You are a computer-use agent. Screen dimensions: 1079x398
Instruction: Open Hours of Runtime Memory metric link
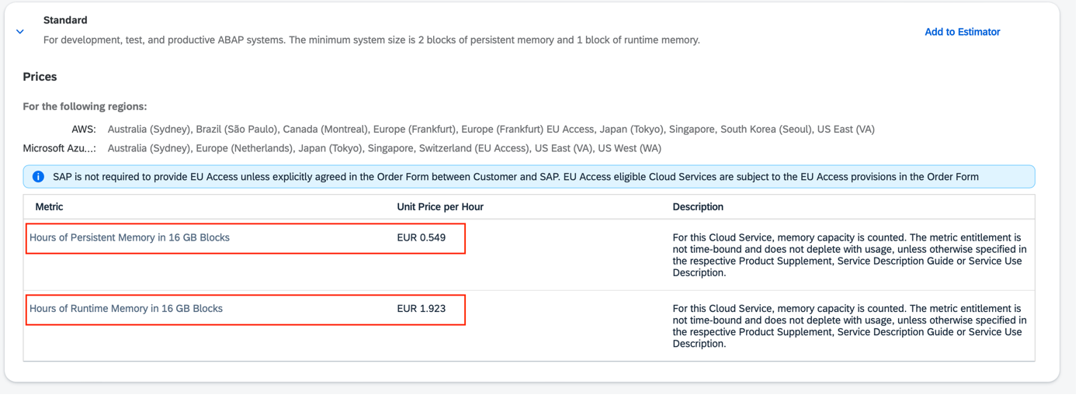point(126,308)
